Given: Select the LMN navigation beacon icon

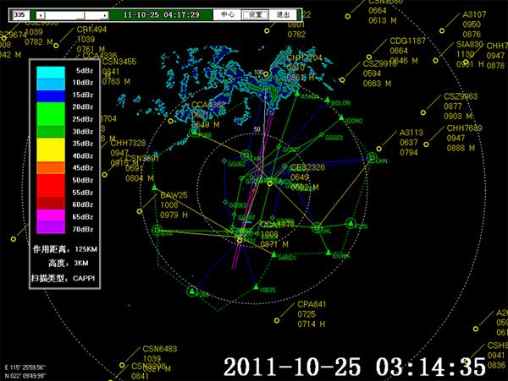Looking at the screenshot, I should 372,158.
